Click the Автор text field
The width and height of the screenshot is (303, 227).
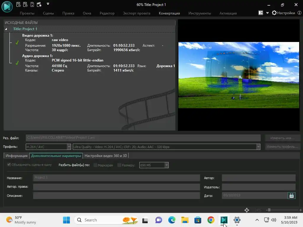point(259,178)
